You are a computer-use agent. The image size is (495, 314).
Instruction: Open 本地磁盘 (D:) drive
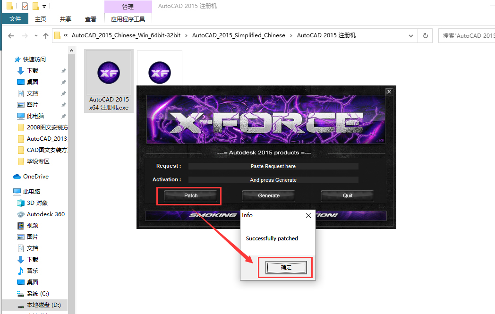coord(43,305)
